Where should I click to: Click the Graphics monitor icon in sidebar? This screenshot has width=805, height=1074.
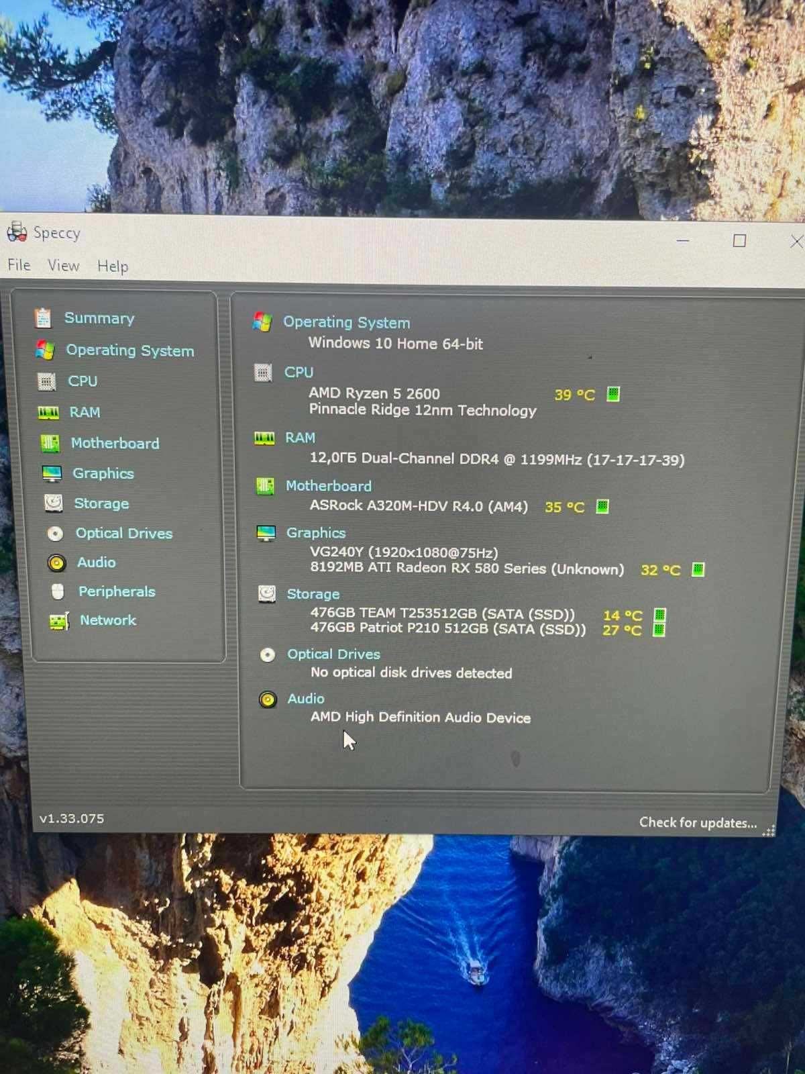click(52, 473)
